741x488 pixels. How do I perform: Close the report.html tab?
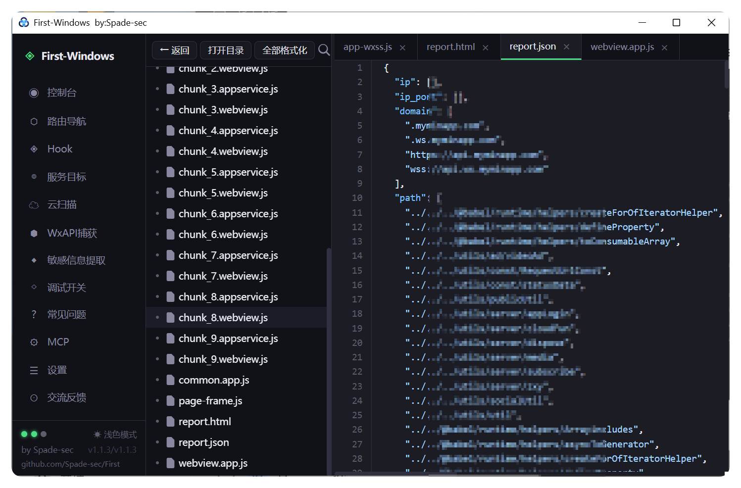click(486, 48)
